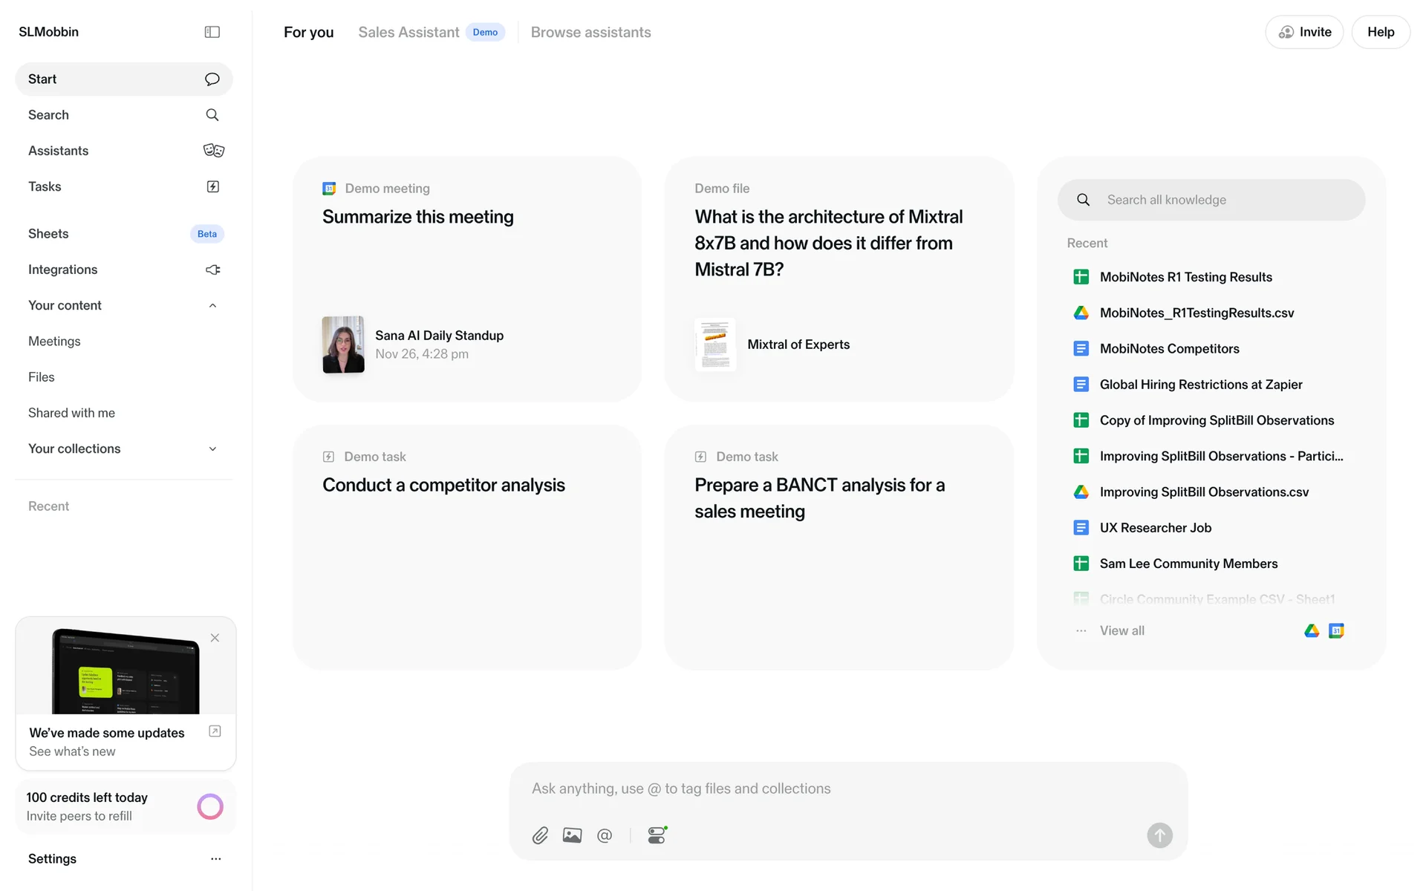1426x891 pixels.
Task: Switch to the Sales Assistant tab
Action: 408,32
